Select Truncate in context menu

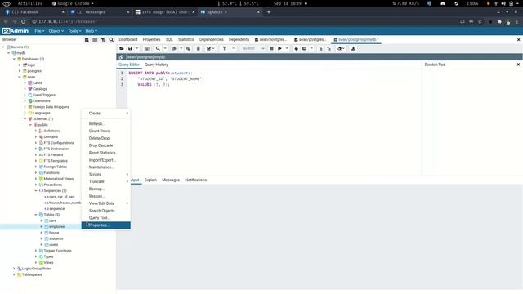(106, 181)
